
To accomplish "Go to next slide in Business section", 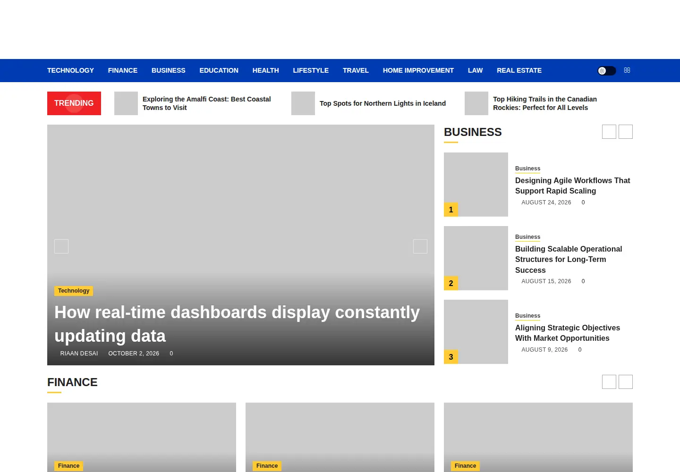I will coord(626,132).
